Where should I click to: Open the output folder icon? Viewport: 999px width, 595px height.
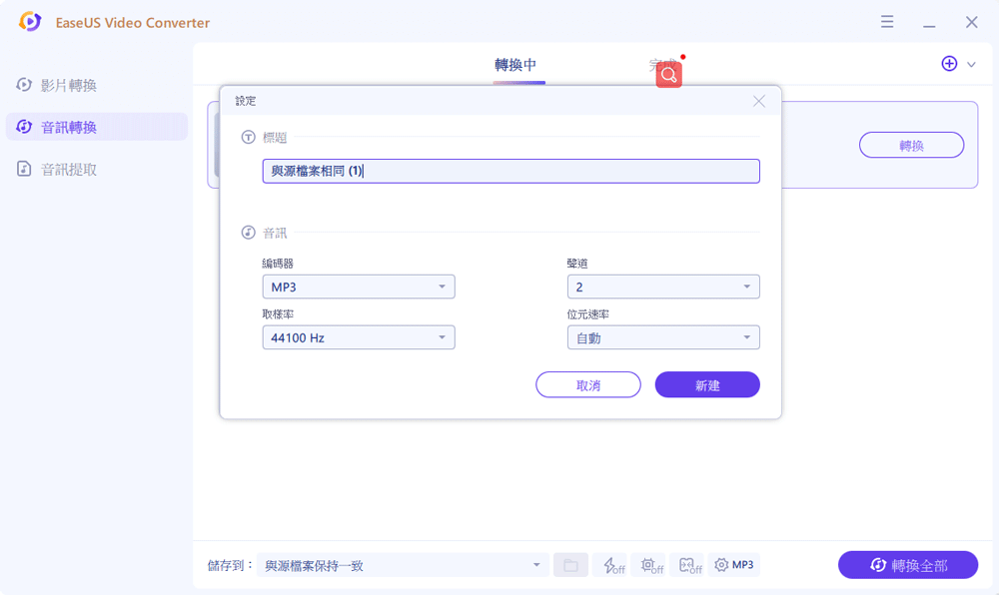point(570,565)
